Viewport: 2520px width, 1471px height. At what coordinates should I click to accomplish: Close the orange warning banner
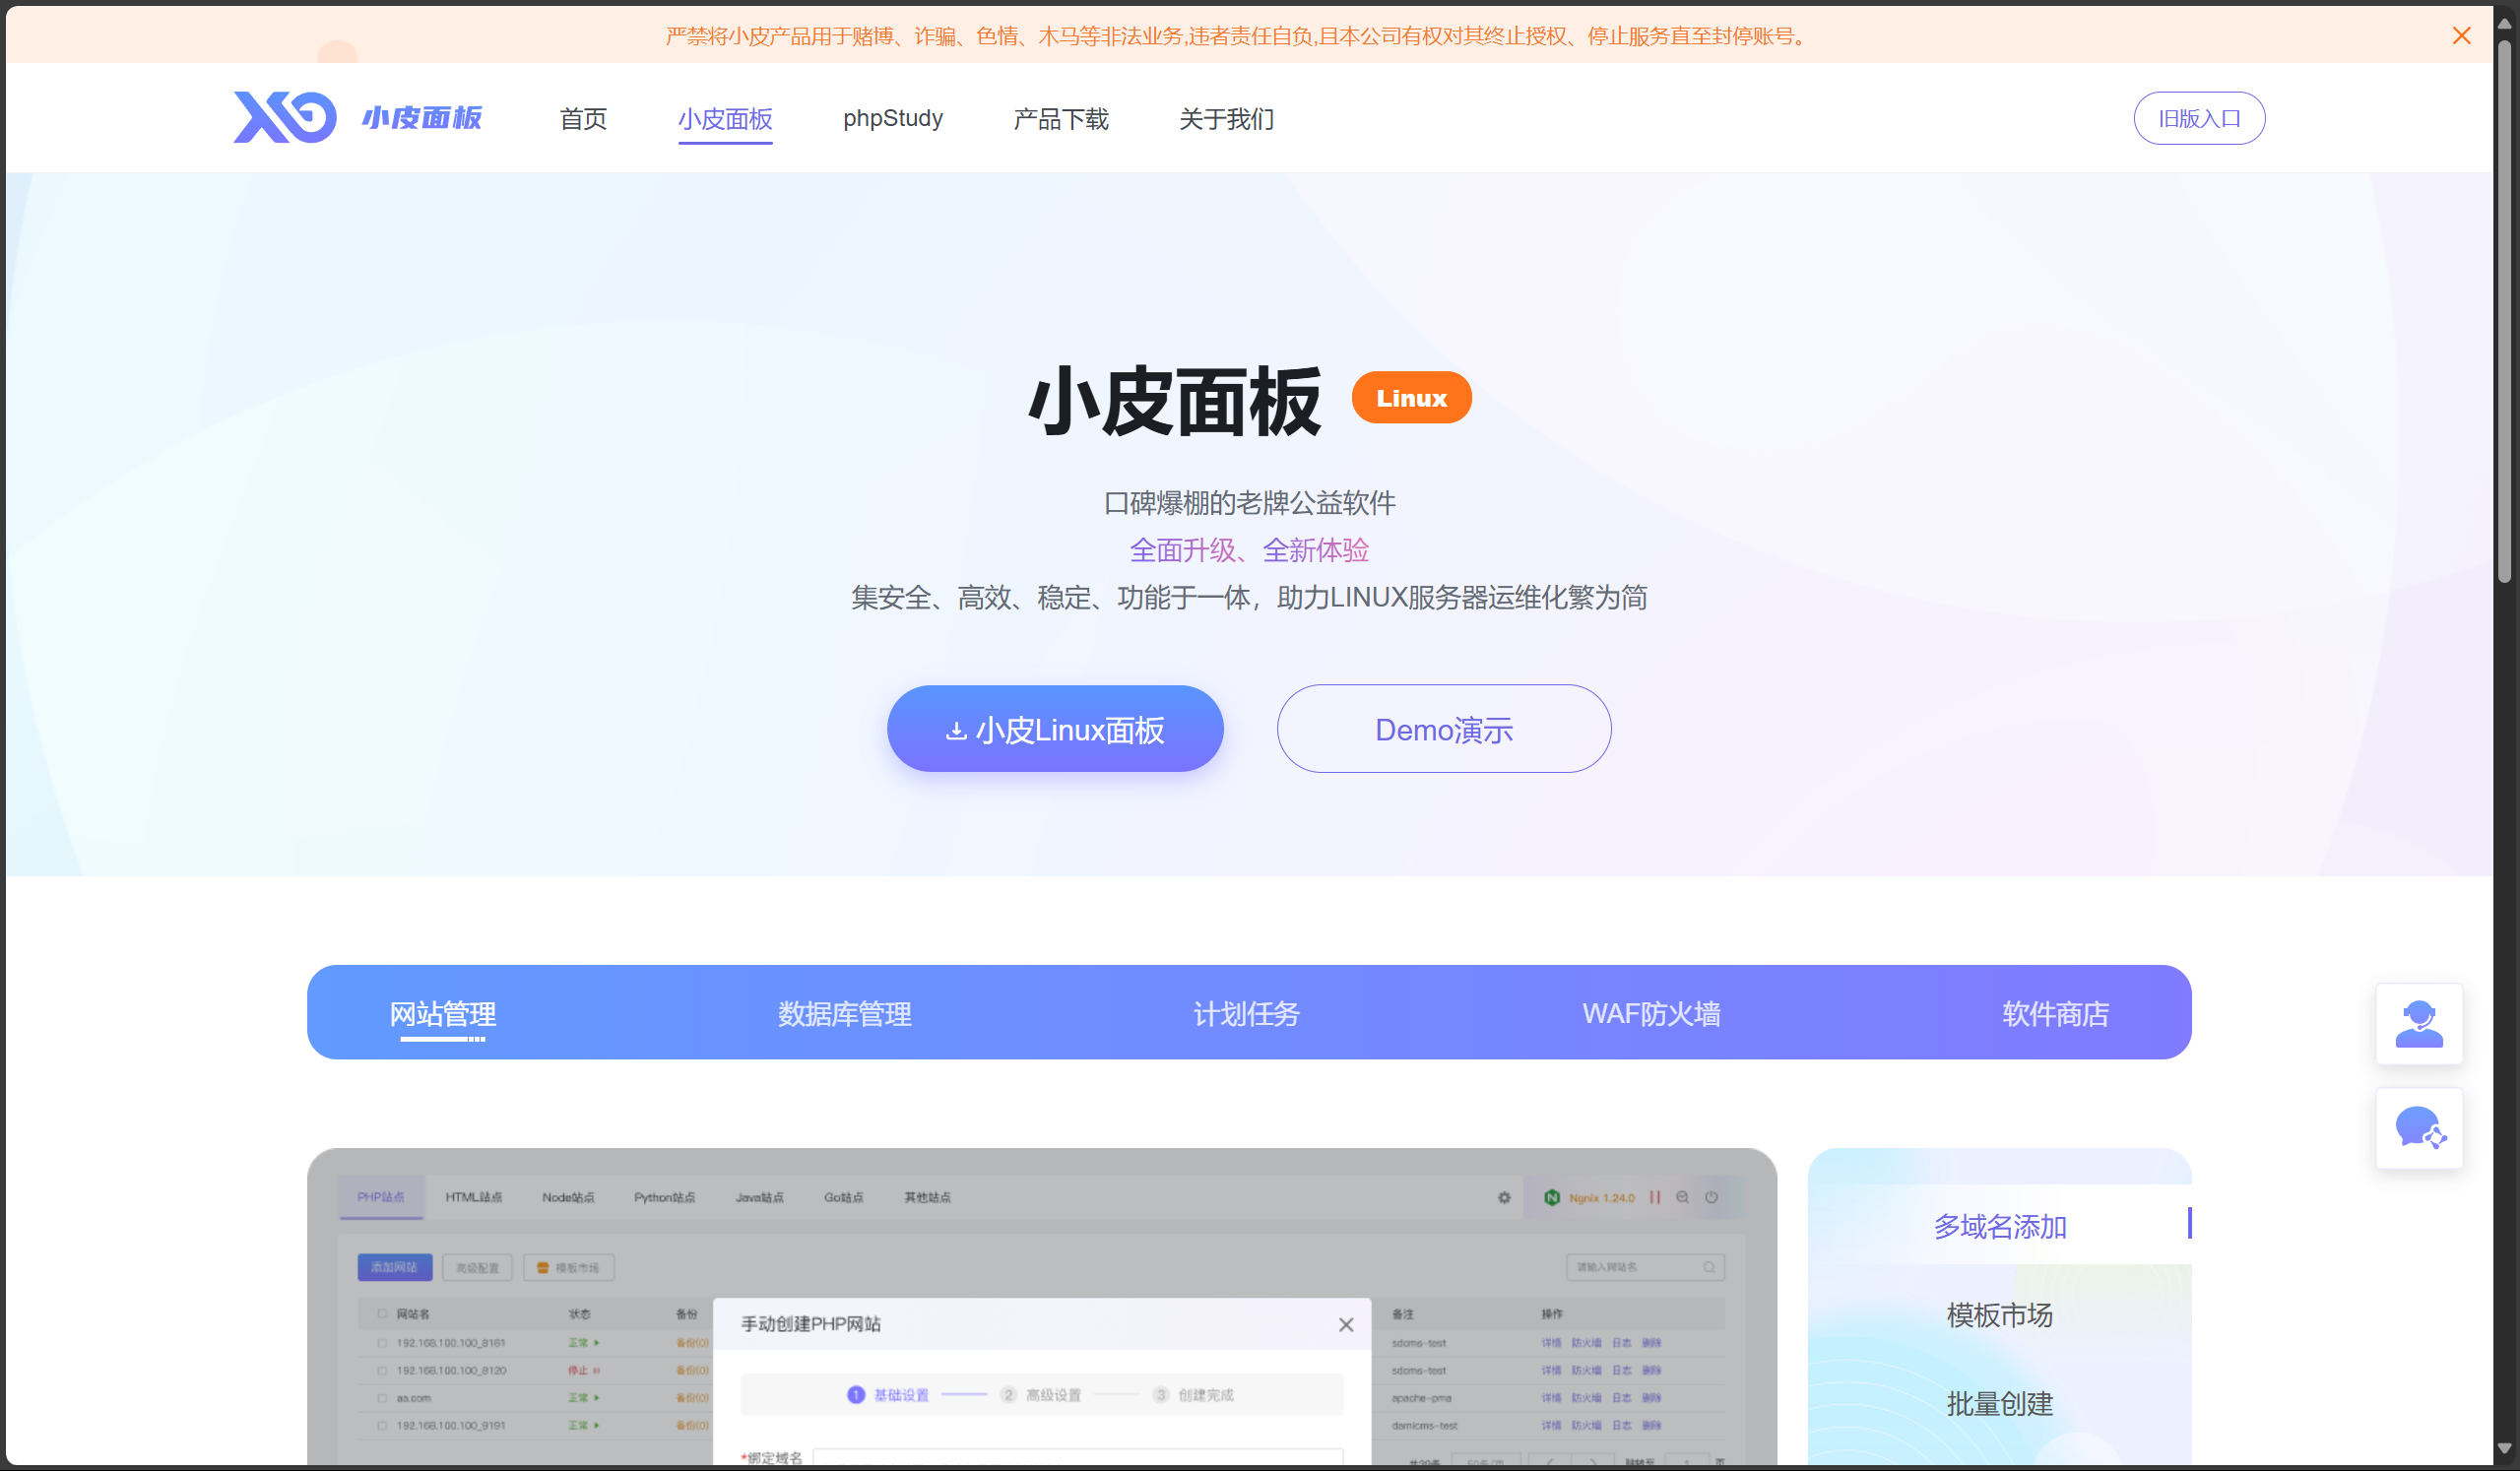(2461, 36)
